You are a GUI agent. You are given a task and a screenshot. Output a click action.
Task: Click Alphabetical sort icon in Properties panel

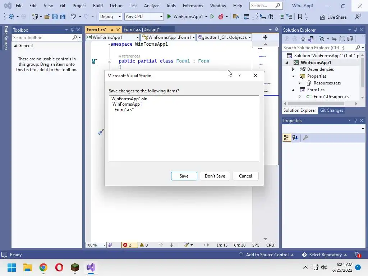pos(295,138)
